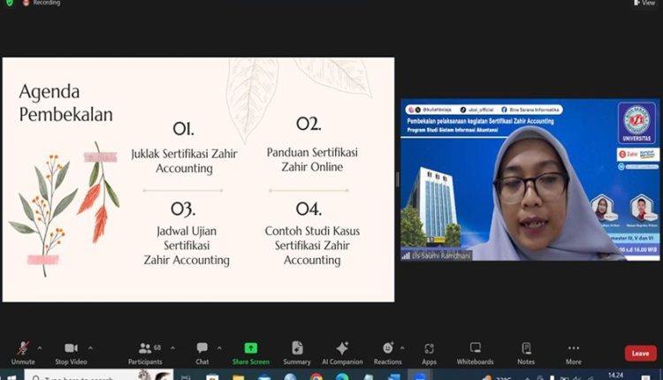Launch the AI Companion
The image size is (663, 380).
[342, 353]
